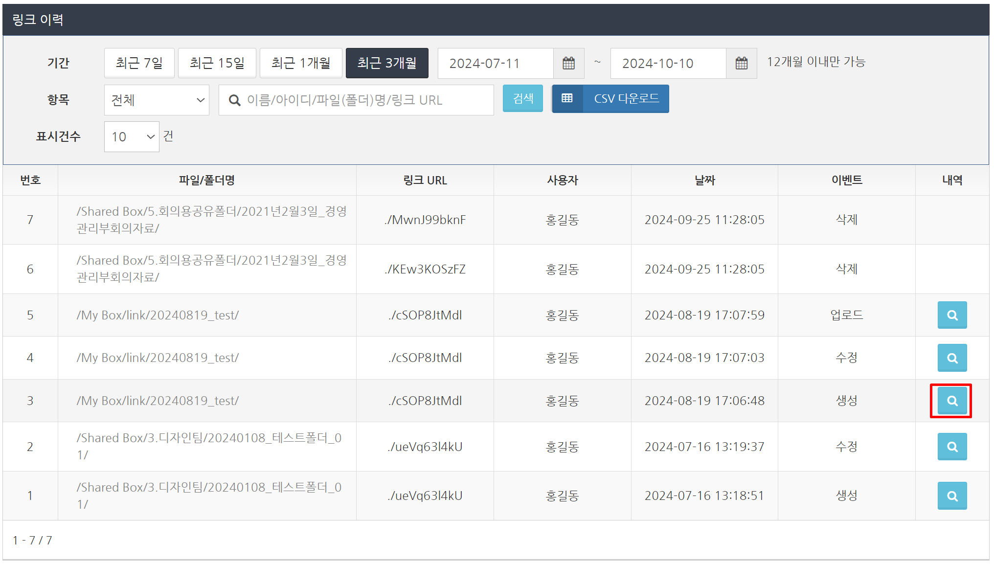Click the end date field 2024-10-10
The width and height of the screenshot is (994, 564).
(668, 64)
